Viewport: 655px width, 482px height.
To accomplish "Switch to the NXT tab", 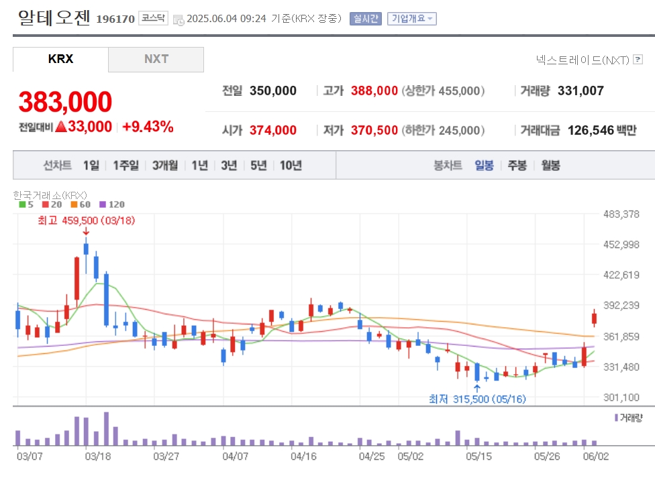I will coord(156,59).
